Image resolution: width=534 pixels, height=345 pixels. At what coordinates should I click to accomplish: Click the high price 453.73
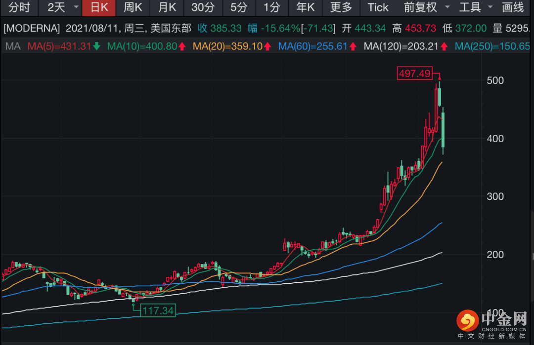tap(421, 28)
